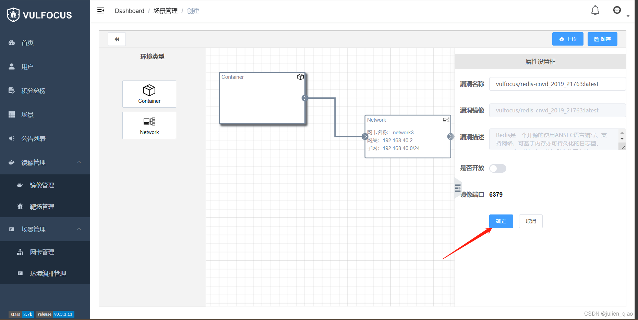Click the 属性设置框 panel header
Screen dimensions: 638x320
(x=540, y=62)
